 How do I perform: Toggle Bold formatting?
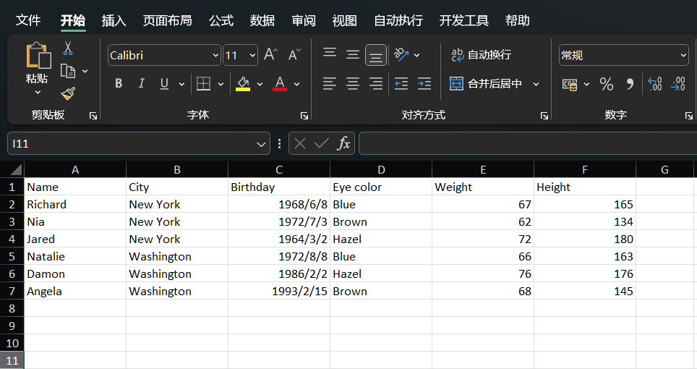(x=119, y=84)
